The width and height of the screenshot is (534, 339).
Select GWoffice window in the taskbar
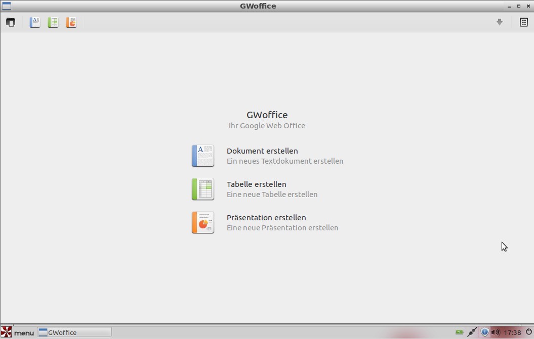74,332
